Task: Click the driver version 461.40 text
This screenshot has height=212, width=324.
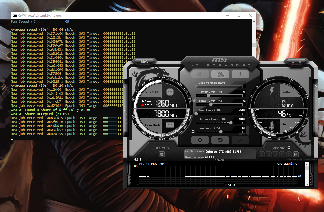Action: click(210, 157)
